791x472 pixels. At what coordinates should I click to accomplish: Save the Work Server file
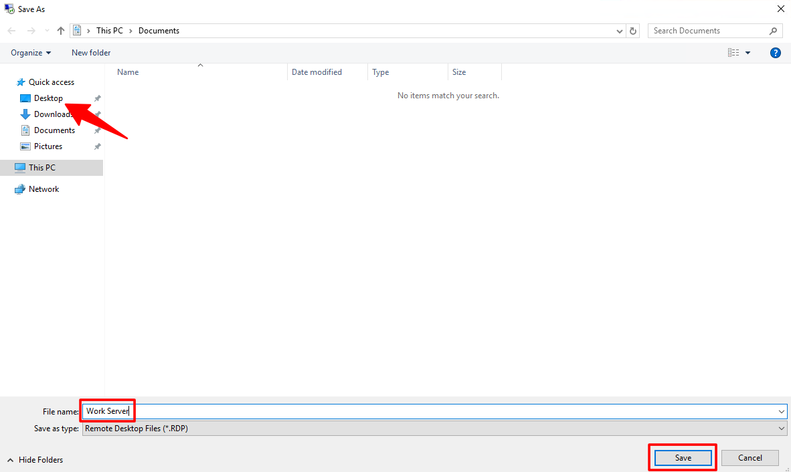pos(682,457)
